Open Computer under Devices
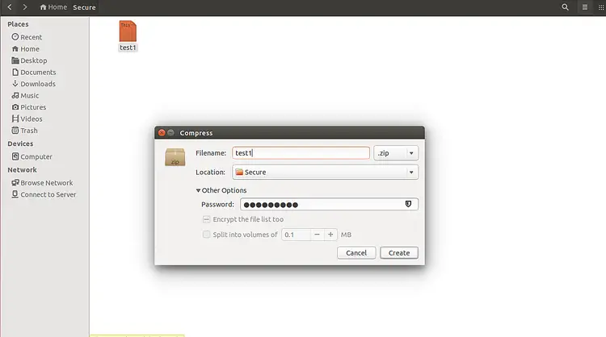Screen dimensions: 606x337 (x=32, y=156)
